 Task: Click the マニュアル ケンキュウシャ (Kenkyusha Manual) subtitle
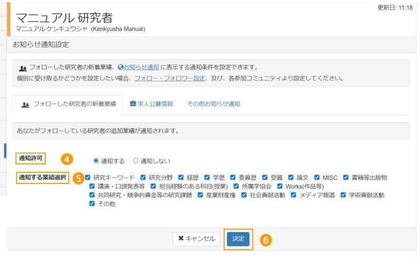pos(80,29)
